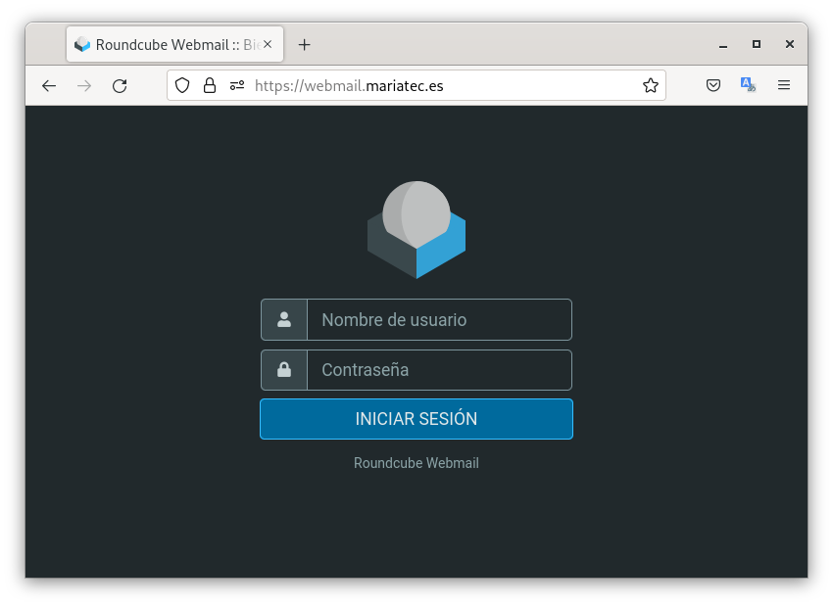
Task: Reload the current webmail page
Action: 120,86
